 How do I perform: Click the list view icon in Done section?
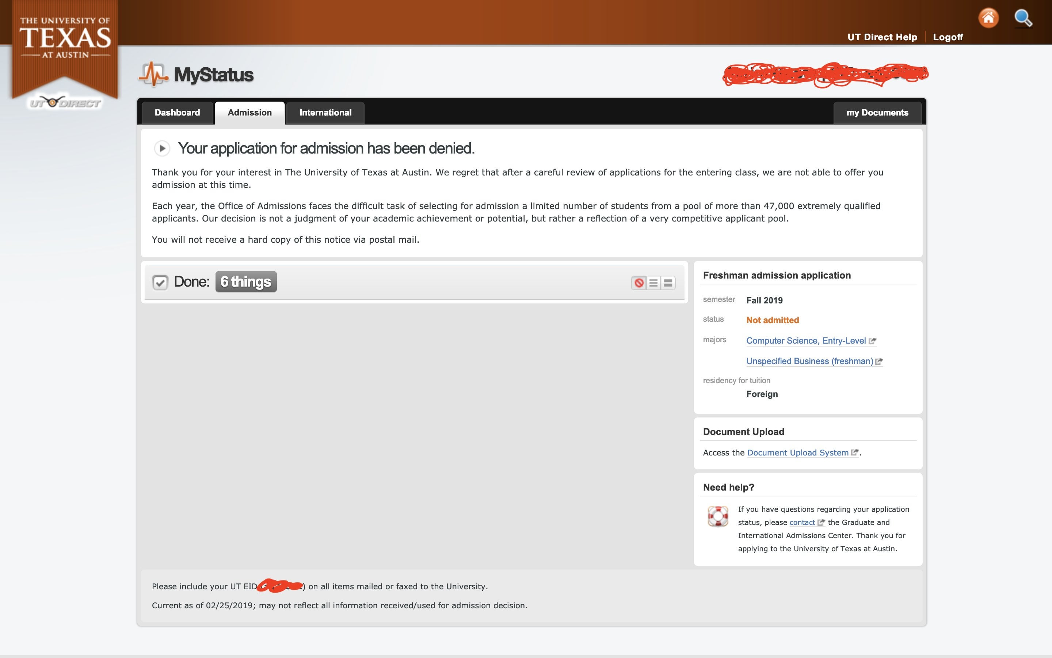click(x=653, y=282)
